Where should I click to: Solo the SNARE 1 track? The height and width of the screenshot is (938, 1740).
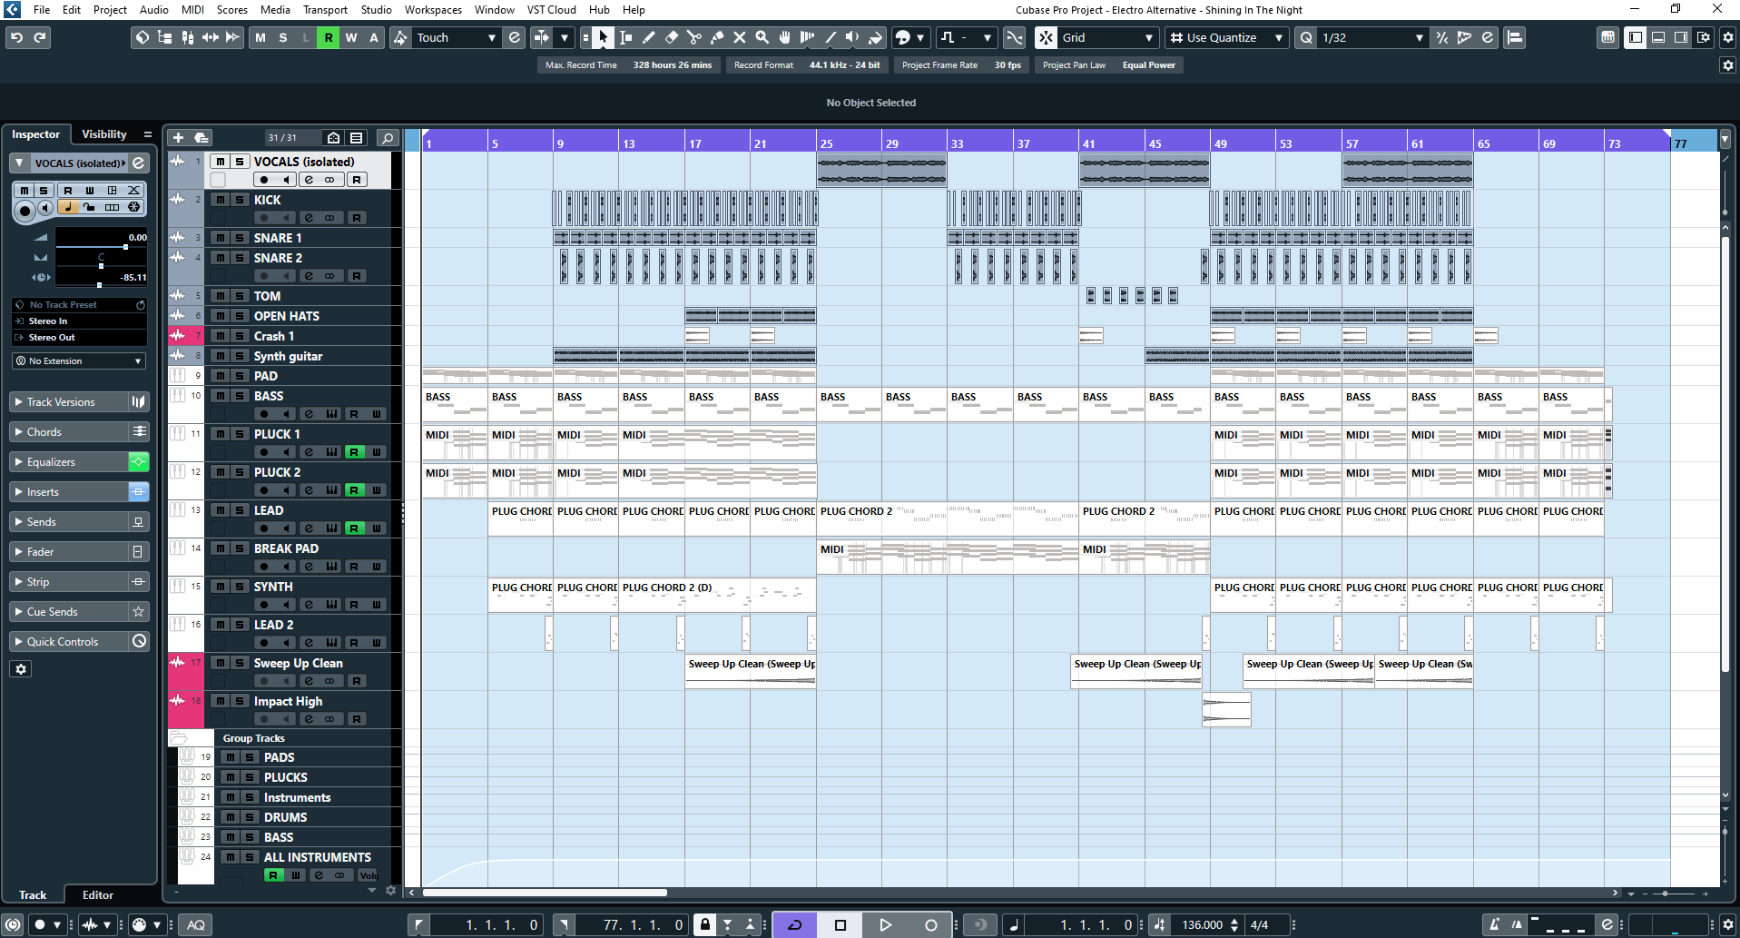238,236
